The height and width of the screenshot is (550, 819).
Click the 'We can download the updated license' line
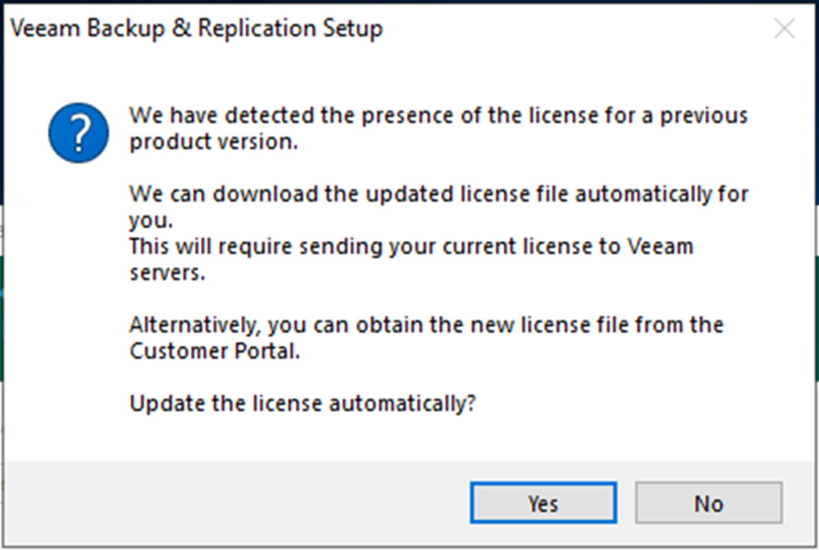pos(439,194)
